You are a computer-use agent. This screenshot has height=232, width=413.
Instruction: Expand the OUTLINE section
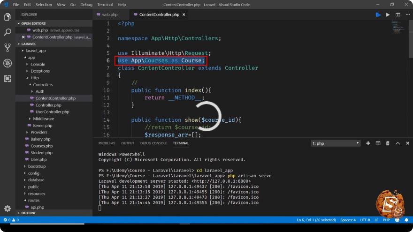coord(29,213)
